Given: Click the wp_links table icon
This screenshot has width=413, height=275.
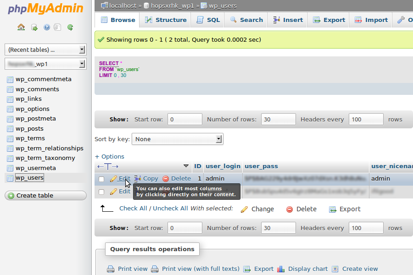Looking at the screenshot, I should [x=10, y=99].
